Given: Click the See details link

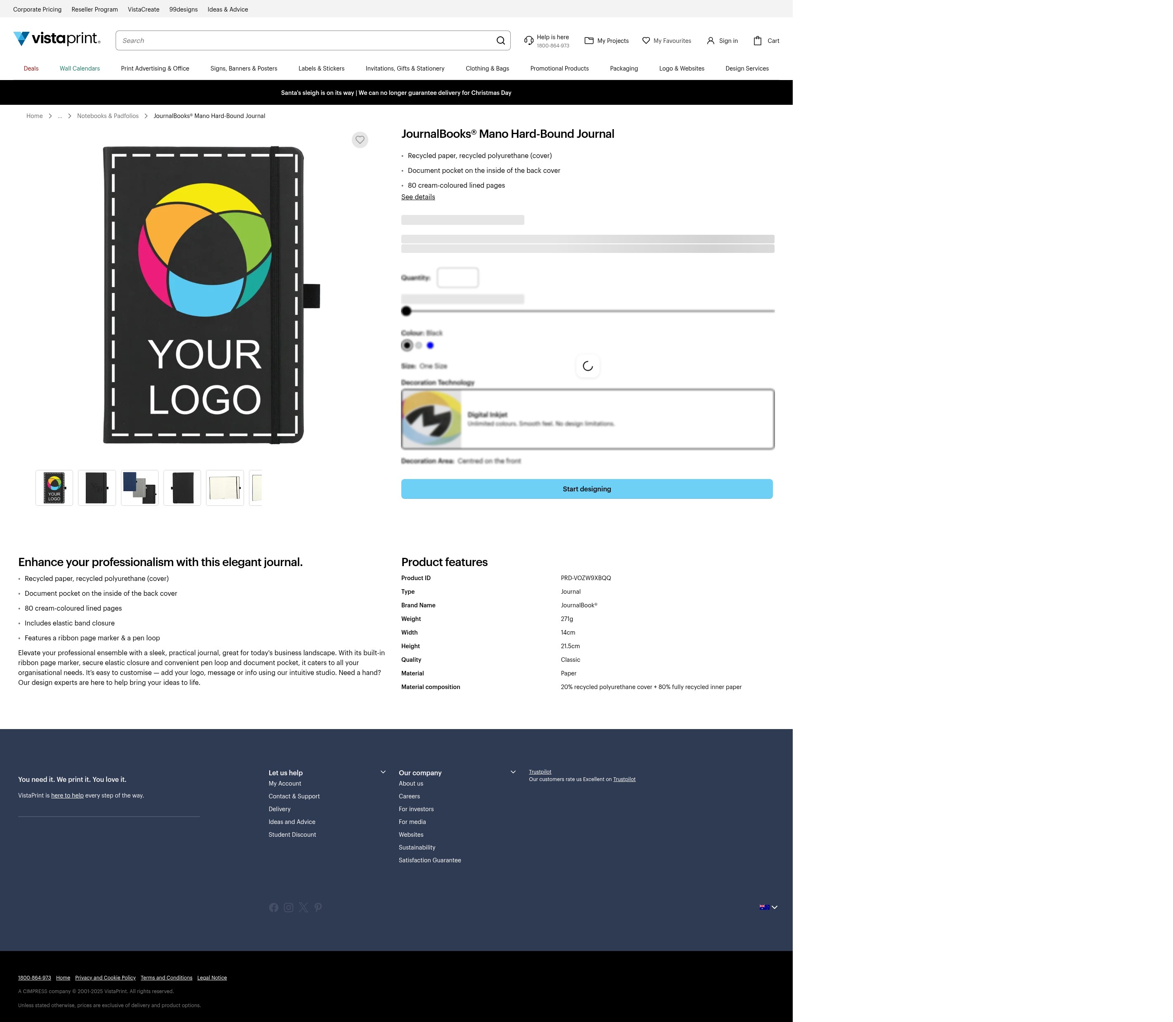Looking at the screenshot, I should 418,197.
